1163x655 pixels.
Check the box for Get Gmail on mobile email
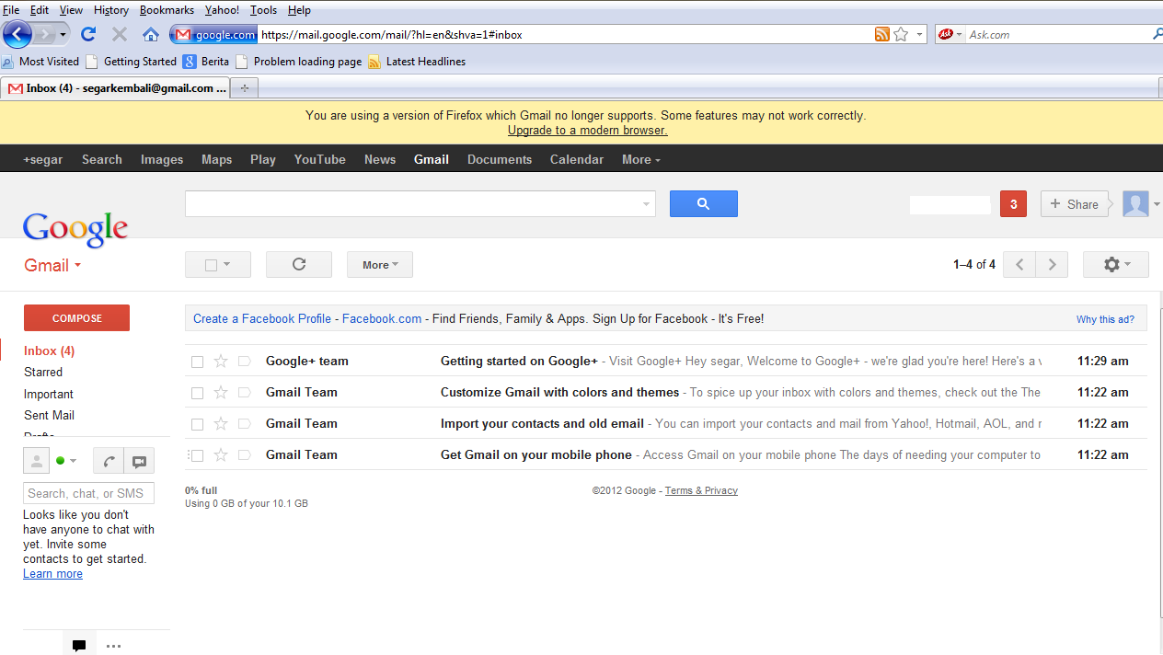pos(197,455)
